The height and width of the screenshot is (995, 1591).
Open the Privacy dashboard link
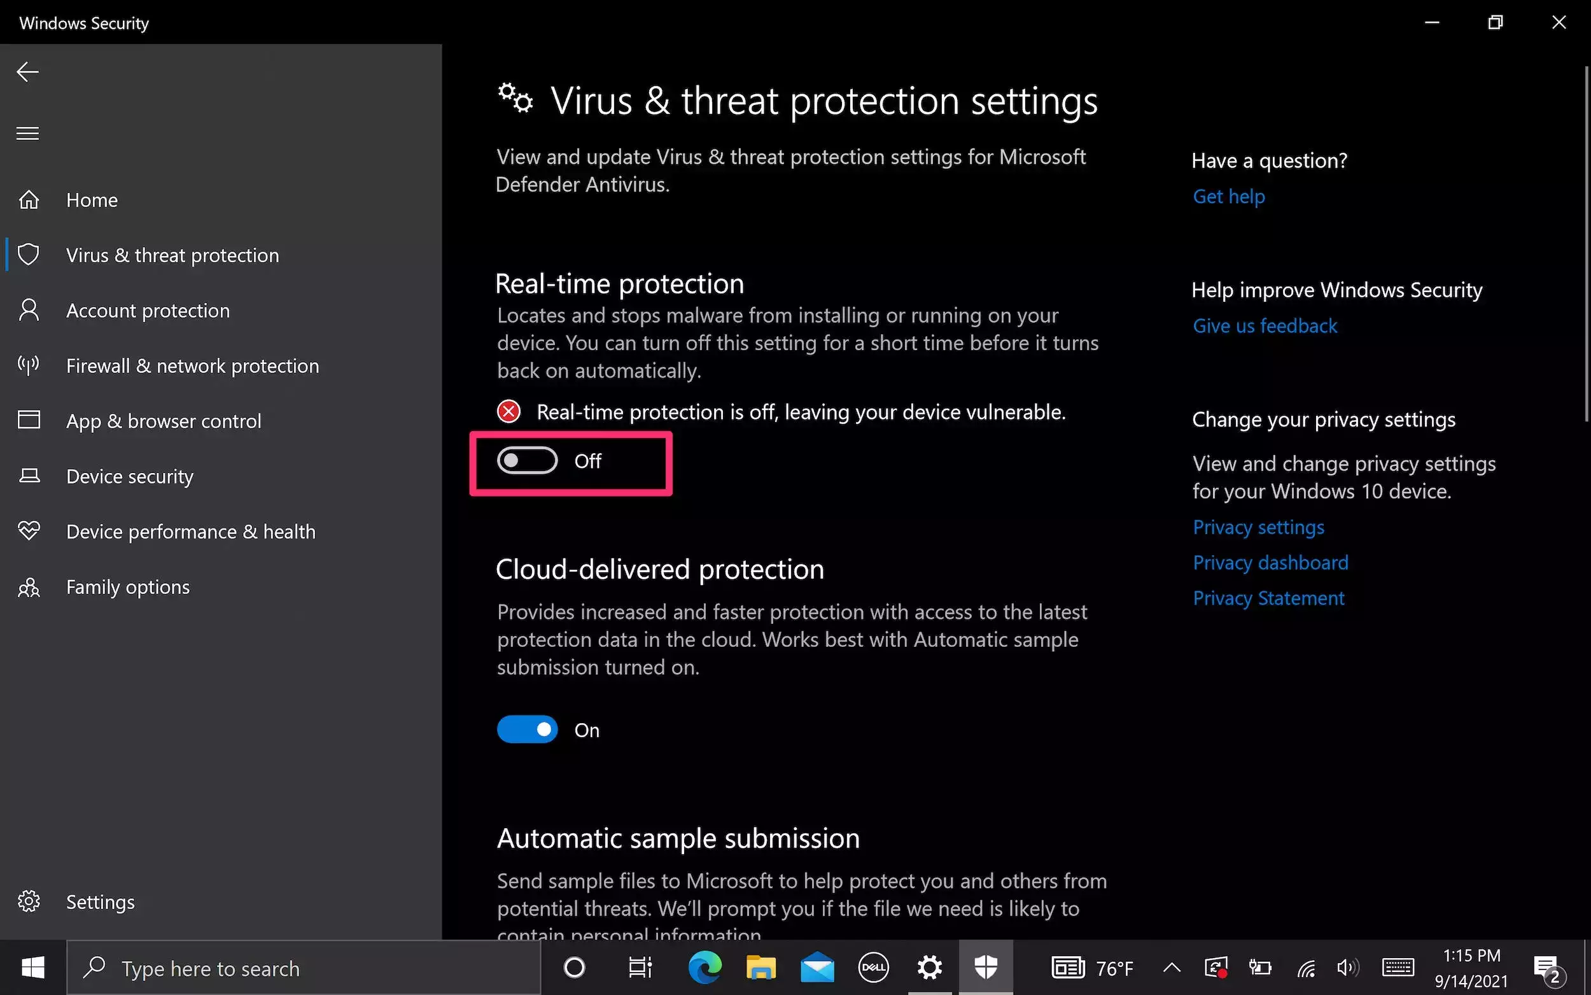(x=1270, y=563)
